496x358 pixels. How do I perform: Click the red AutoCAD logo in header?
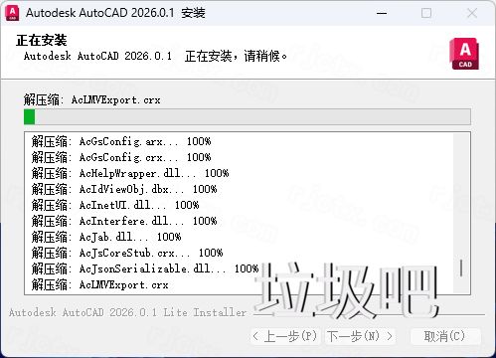464,54
